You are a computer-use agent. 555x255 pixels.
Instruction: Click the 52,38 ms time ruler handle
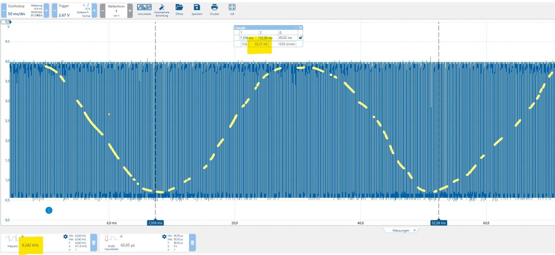(x=438, y=223)
